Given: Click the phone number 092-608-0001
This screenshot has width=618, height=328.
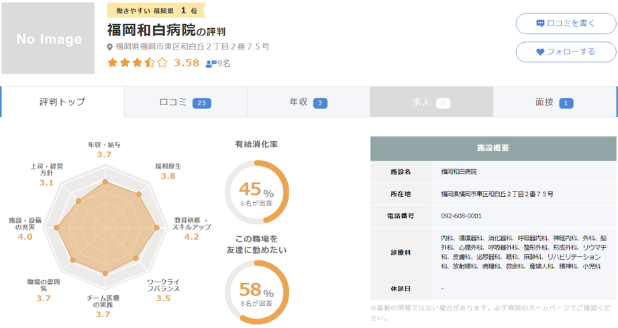Looking at the screenshot, I should [461, 216].
